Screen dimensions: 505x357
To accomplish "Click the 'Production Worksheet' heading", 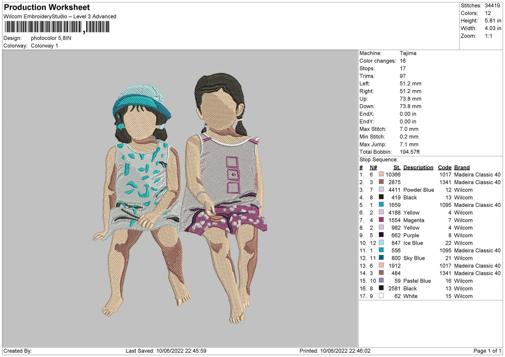I will (47, 7).
